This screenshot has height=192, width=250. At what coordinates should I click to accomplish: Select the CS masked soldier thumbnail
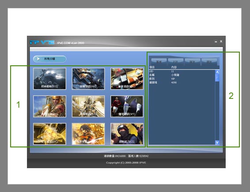point(127,134)
